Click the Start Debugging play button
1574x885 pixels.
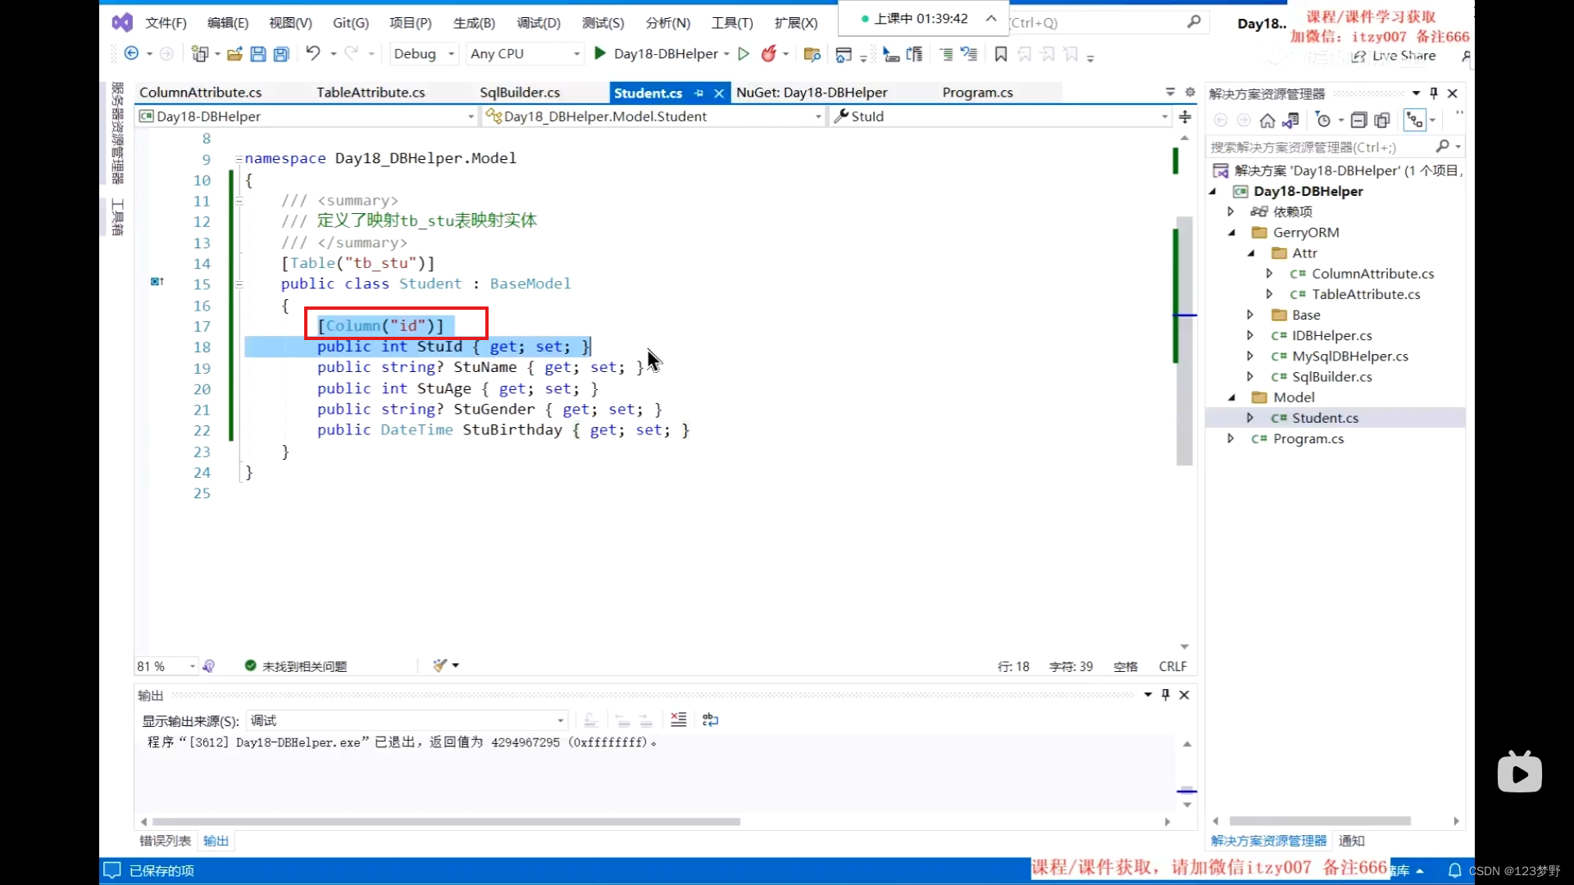click(x=600, y=53)
